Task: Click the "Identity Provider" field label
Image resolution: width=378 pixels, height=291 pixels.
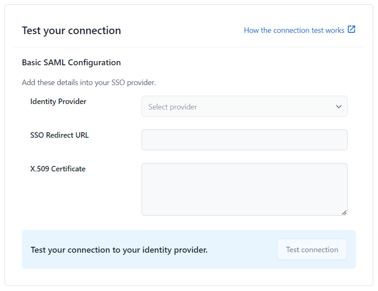Action: coord(58,101)
